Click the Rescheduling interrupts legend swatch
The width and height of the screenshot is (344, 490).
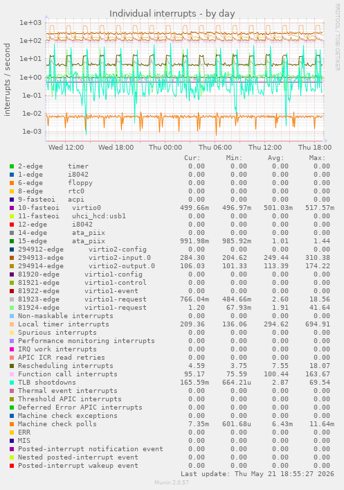[x=12, y=366]
